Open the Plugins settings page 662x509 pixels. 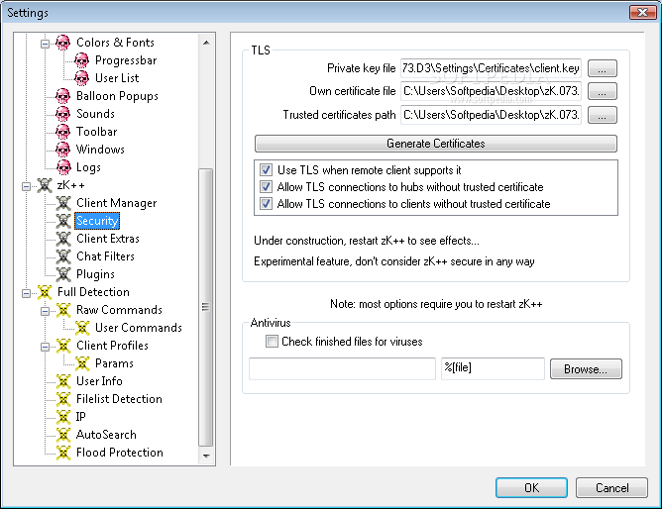click(95, 274)
